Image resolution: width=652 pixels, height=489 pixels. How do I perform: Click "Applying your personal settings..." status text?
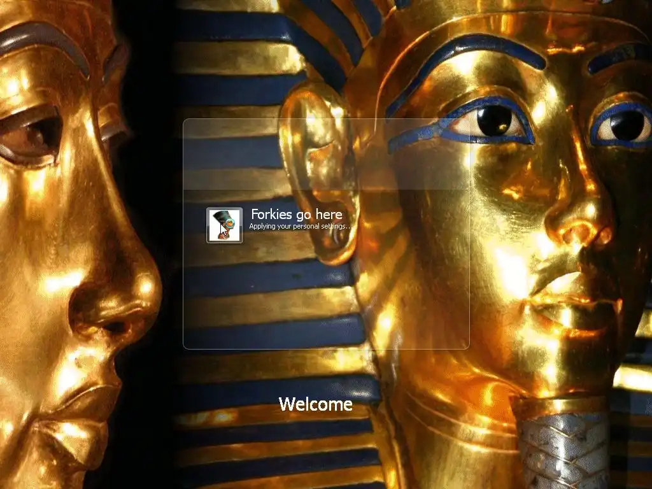tap(300, 226)
